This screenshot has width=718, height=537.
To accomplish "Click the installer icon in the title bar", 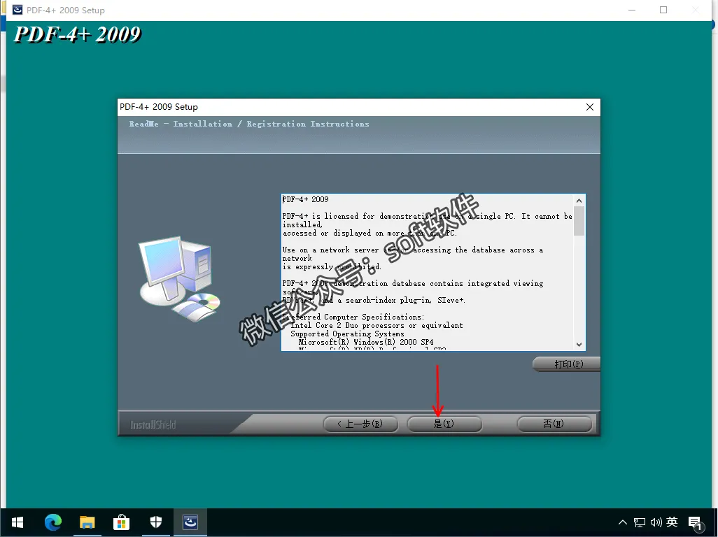I will tap(17, 10).
